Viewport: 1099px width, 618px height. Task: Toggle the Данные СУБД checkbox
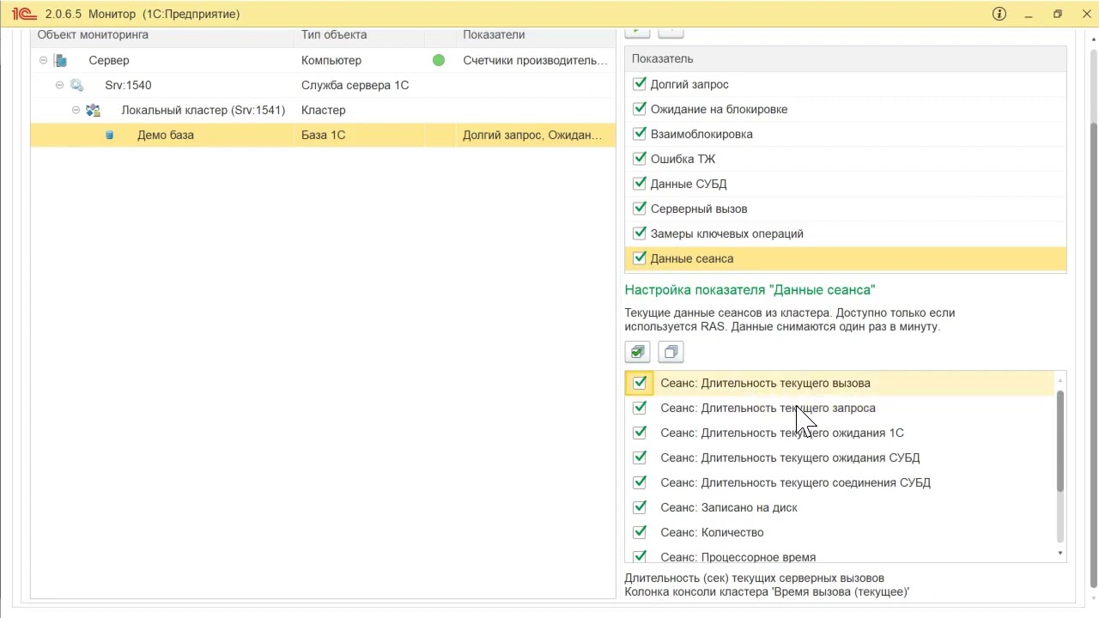coord(639,184)
